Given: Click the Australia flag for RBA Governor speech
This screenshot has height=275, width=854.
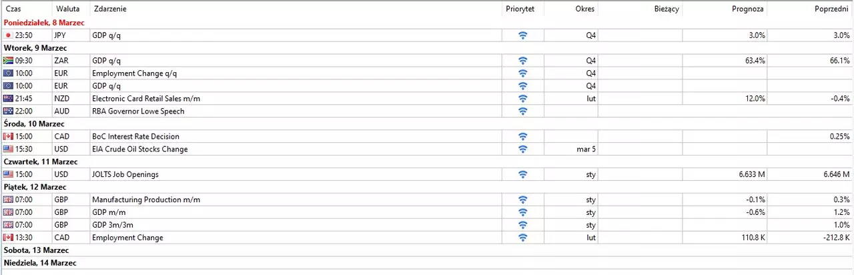Looking at the screenshot, I should 8,111.
